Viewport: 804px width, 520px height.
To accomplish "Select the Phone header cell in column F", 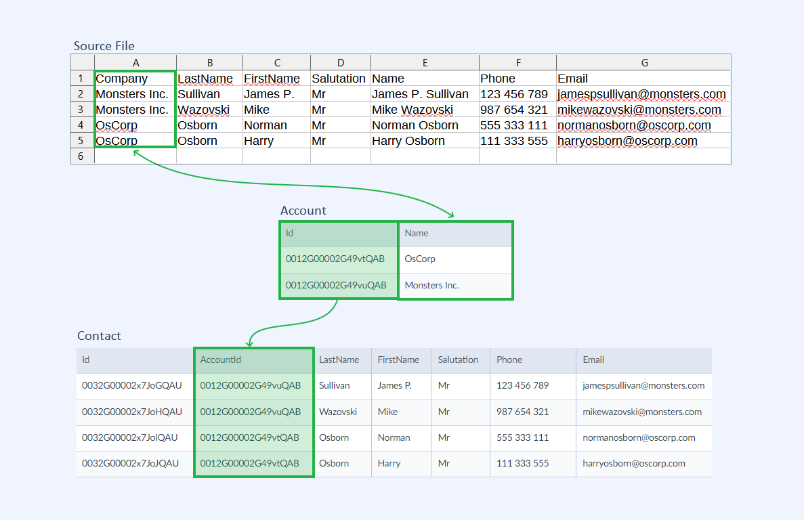I will click(x=518, y=79).
